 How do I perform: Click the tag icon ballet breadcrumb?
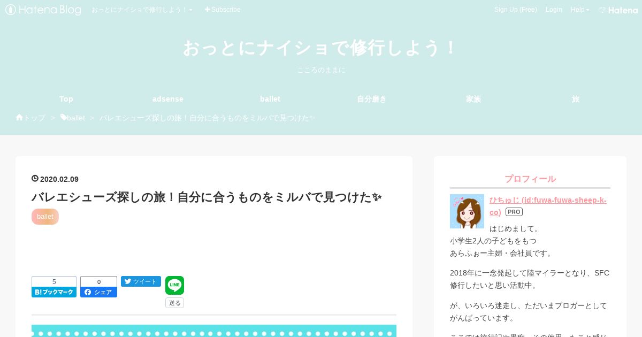point(73,118)
